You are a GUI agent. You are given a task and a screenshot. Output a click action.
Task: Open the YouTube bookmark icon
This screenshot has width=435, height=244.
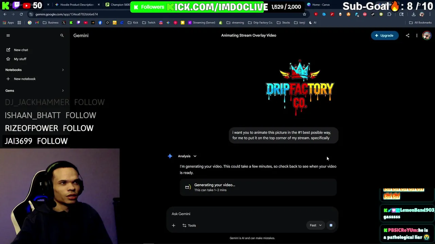tap(86, 23)
